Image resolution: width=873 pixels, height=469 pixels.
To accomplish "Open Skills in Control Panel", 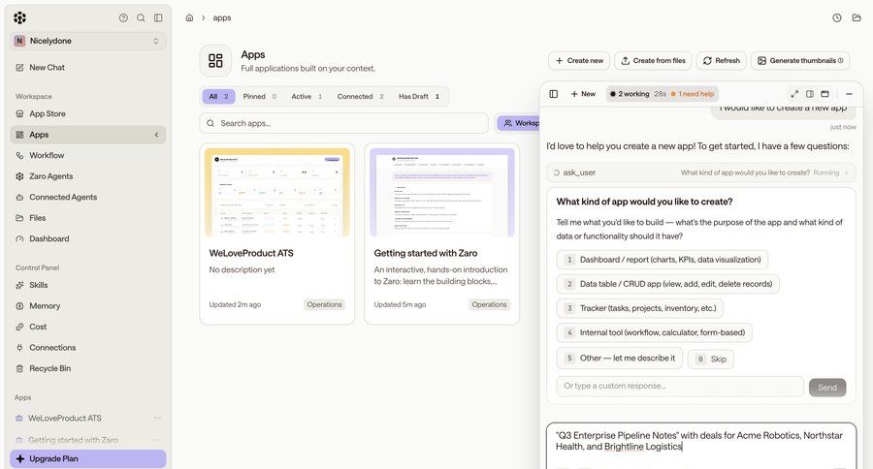I will pos(88,285).
